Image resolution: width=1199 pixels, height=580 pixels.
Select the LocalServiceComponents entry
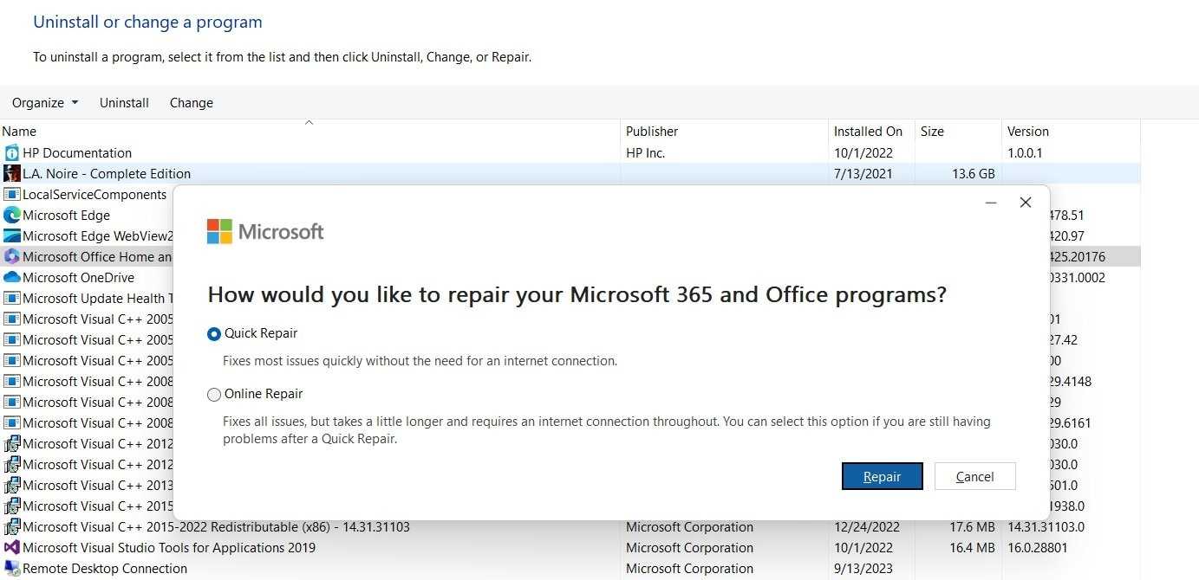94,195
